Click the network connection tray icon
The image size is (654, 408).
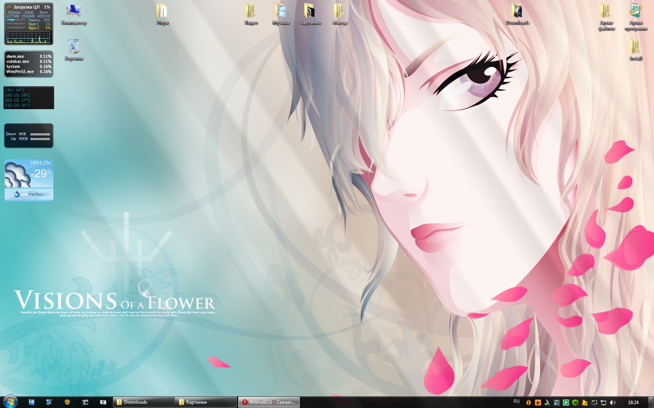pyautogui.click(x=603, y=403)
